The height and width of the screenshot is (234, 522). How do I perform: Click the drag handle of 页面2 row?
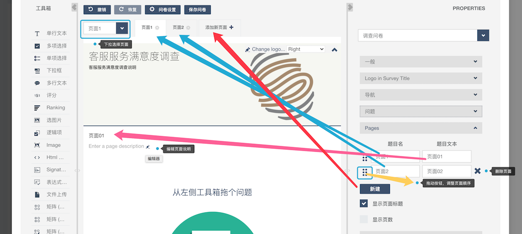(365, 171)
